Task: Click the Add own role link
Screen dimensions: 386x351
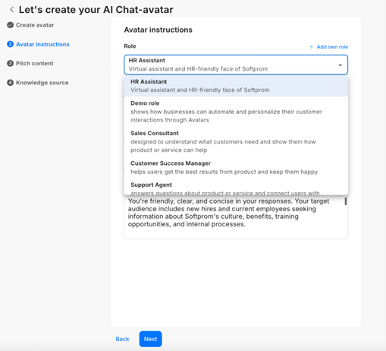Action: pyautogui.click(x=332, y=47)
